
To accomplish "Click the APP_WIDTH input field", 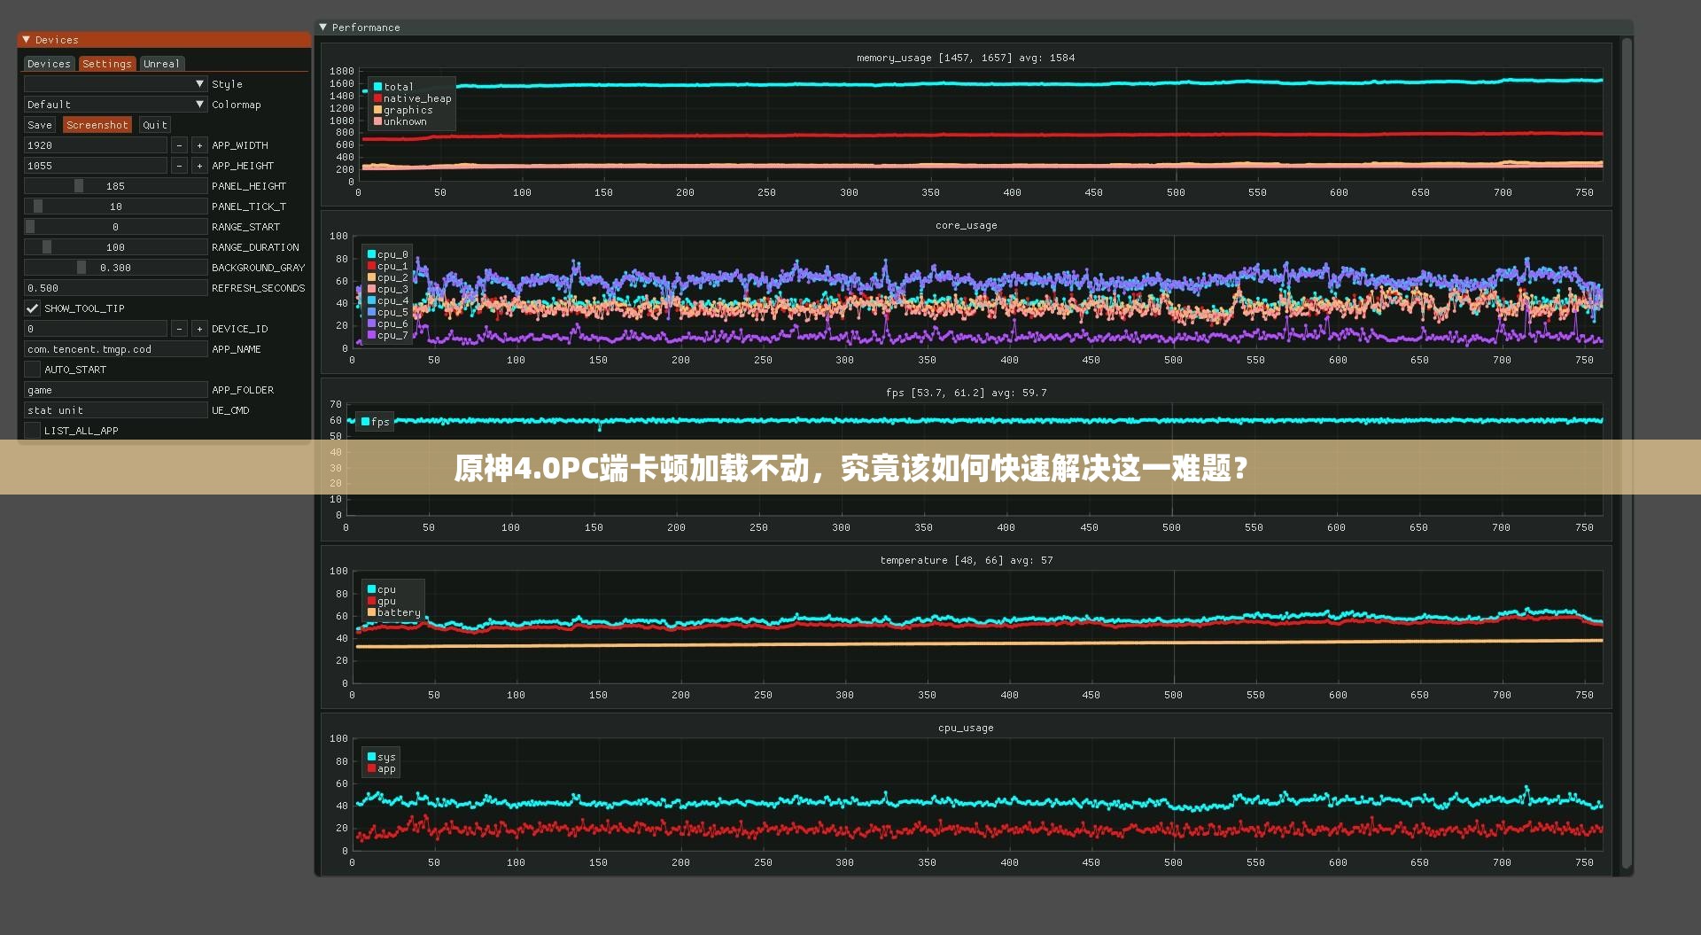I will pyautogui.click(x=96, y=145).
